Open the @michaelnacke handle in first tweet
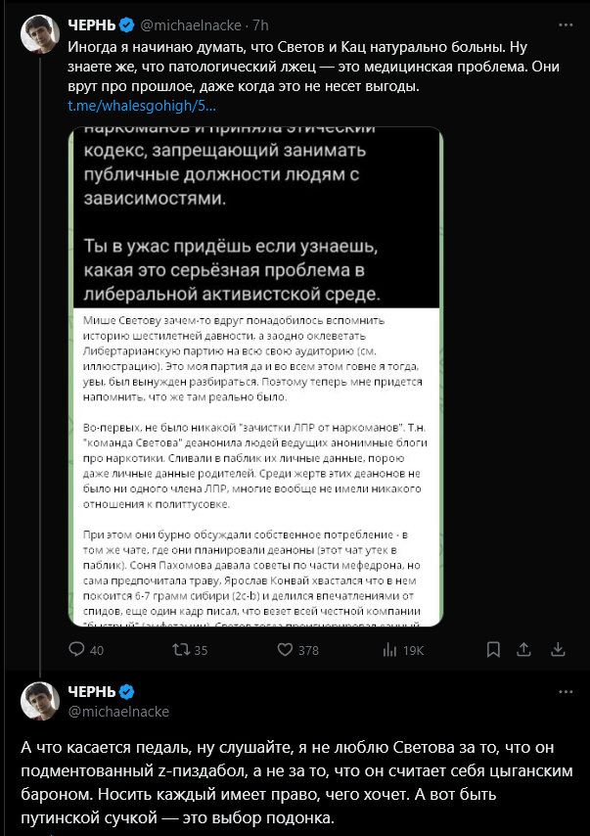 tap(190, 25)
